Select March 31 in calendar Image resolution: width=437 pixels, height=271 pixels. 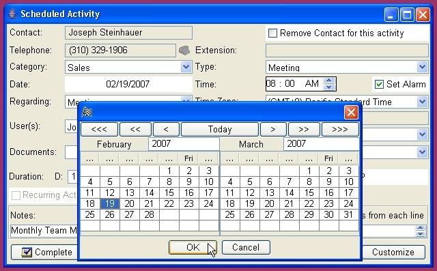click(349, 214)
